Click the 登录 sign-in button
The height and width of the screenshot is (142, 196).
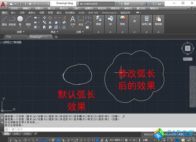(x=127, y=4)
